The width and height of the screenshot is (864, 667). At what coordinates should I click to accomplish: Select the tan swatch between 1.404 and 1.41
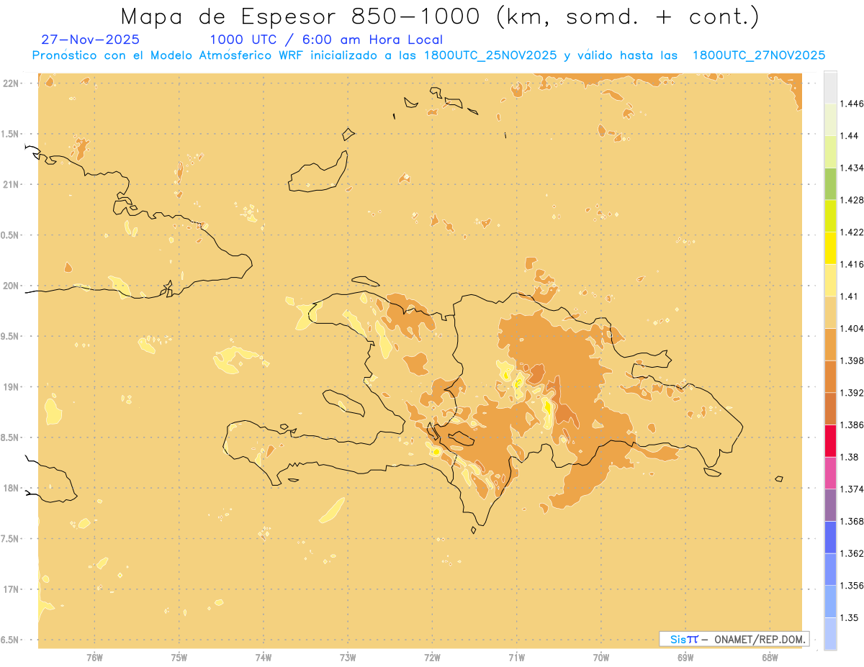[x=830, y=312]
